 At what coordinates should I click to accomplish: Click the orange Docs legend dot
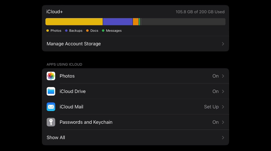pos(87,31)
